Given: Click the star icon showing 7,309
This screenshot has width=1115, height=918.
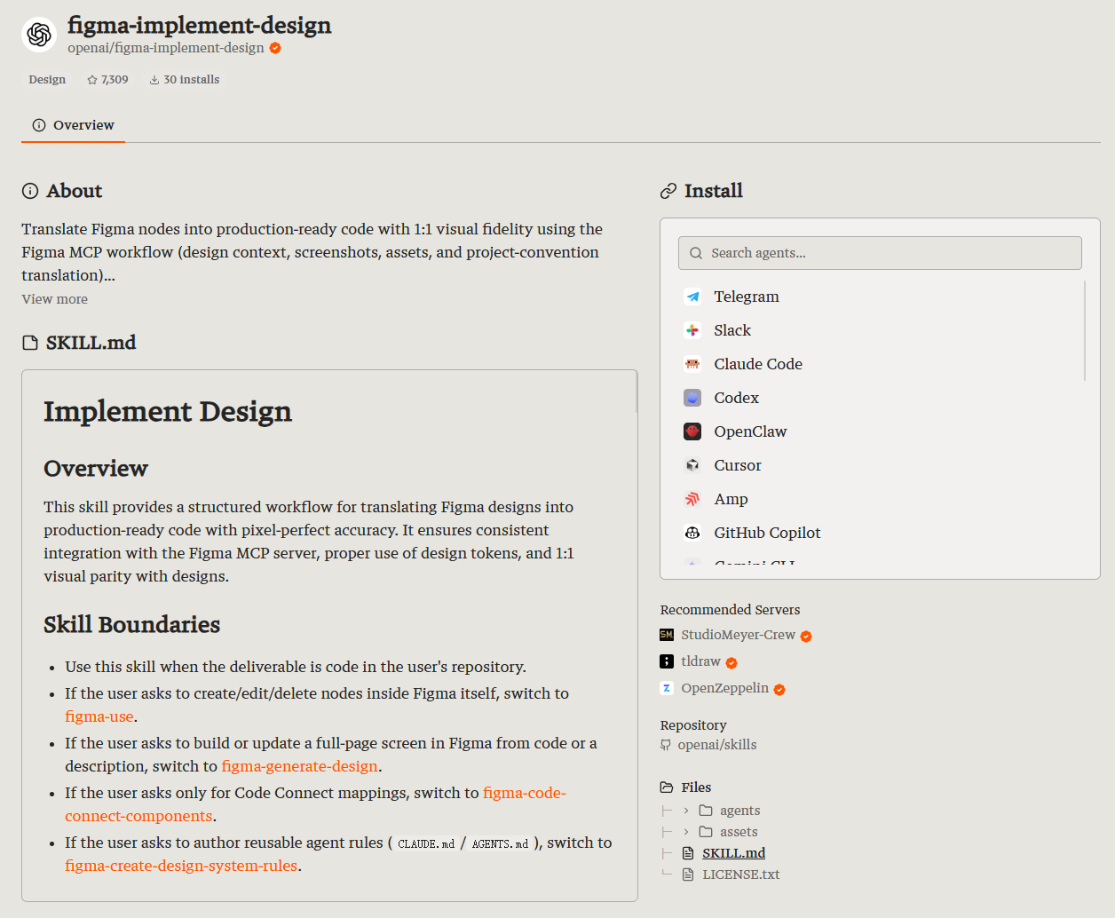Looking at the screenshot, I should [92, 80].
